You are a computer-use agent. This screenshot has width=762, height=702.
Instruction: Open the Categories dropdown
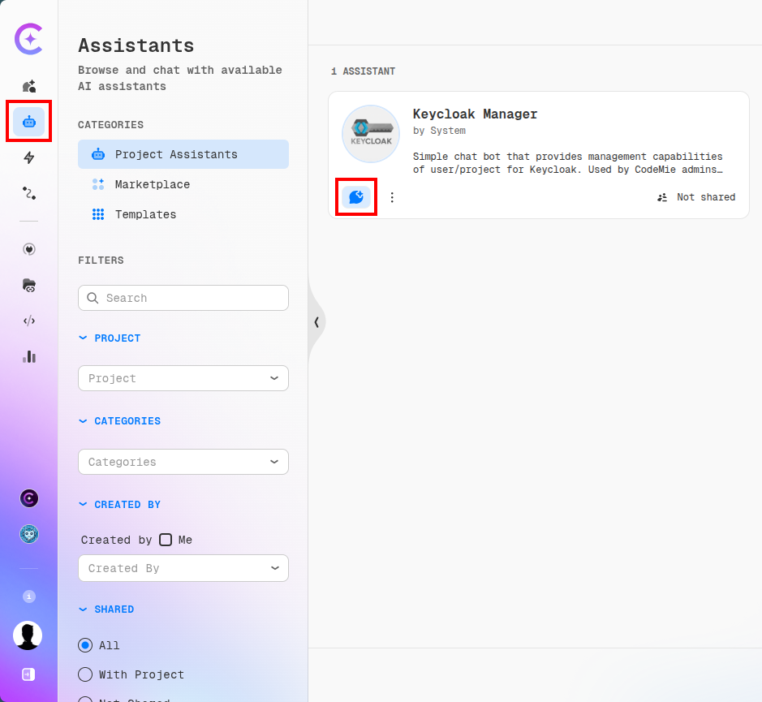pyautogui.click(x=183, y=462)
